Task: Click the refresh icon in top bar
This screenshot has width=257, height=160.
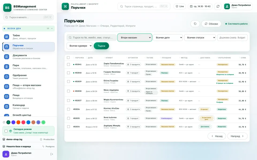Action: point(218,6)
